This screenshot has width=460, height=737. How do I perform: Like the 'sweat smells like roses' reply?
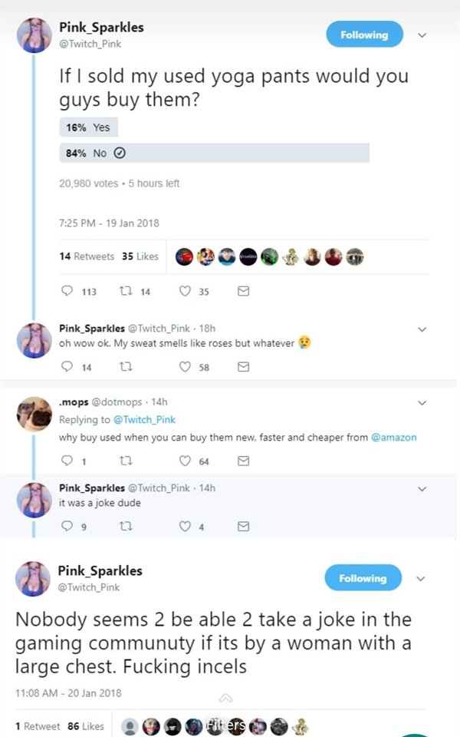click(185, 368)
